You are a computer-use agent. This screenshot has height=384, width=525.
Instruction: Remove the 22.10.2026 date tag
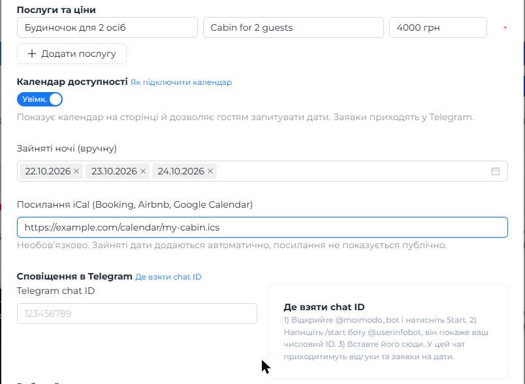(x=76, y=171)
